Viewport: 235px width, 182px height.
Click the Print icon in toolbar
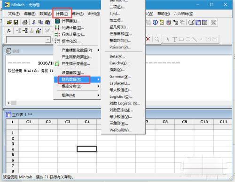pyautogui.click(x=25, y=22)
